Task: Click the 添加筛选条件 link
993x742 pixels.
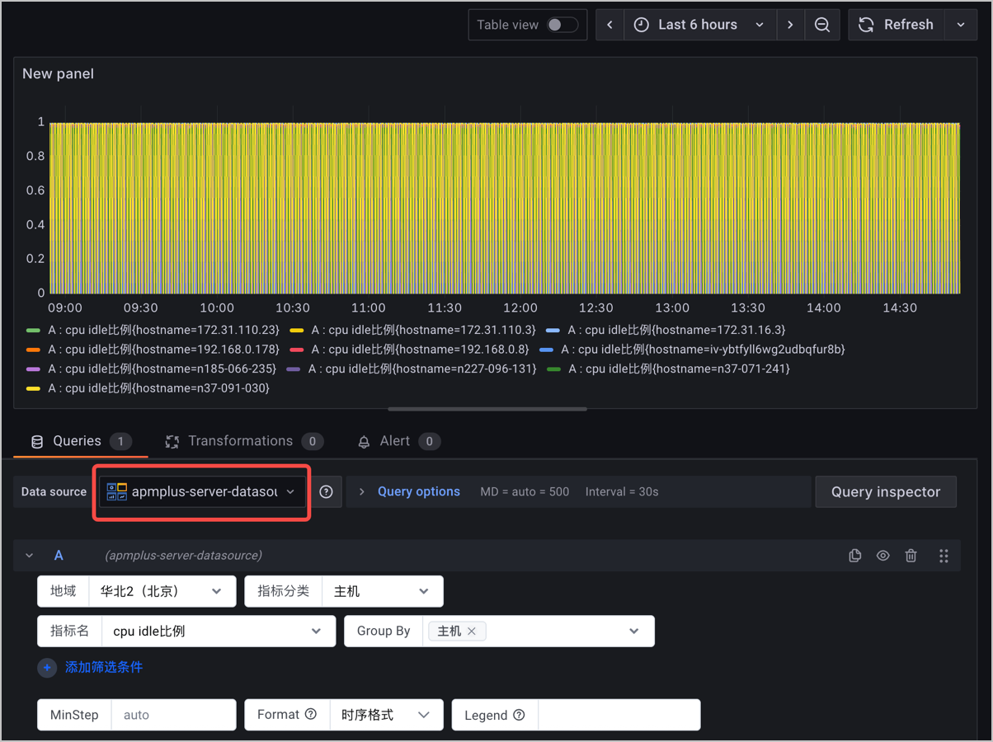Action: [104, 667]
